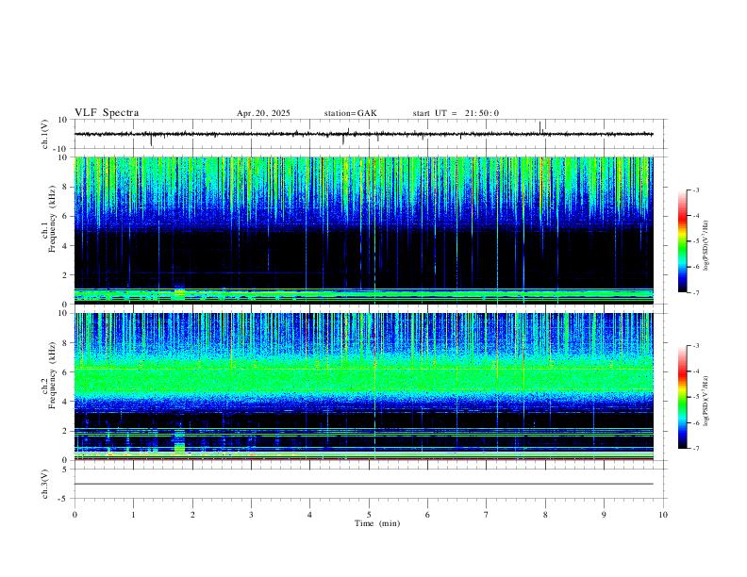
Task: Click the date 'Apr. 20, 2025'
Action: point(263,113)
